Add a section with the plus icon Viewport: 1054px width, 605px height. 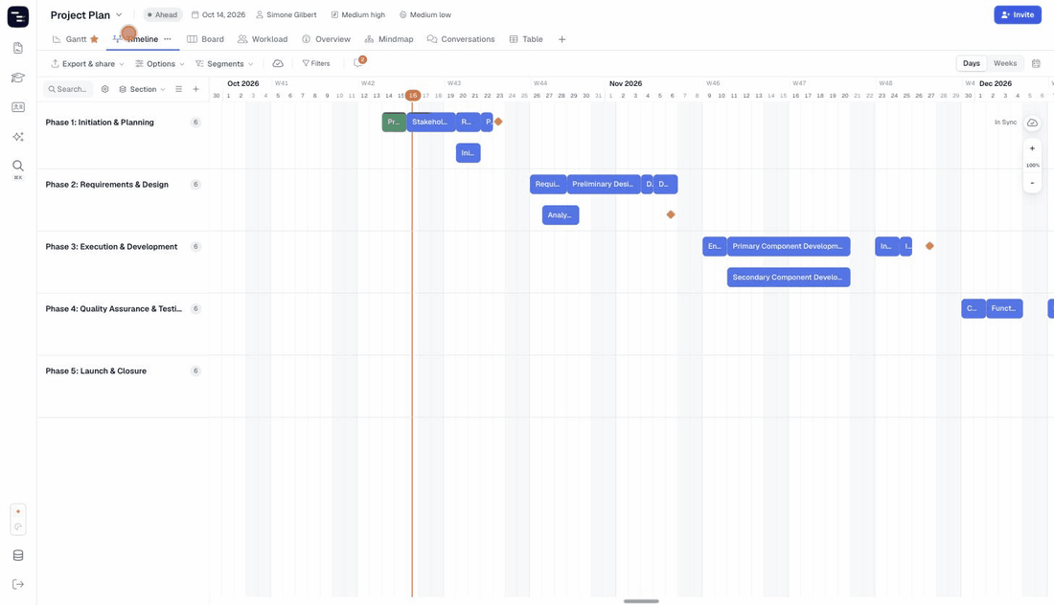point(195,89)
